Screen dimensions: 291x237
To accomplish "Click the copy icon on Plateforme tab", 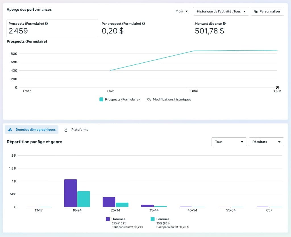I will 66,130.
